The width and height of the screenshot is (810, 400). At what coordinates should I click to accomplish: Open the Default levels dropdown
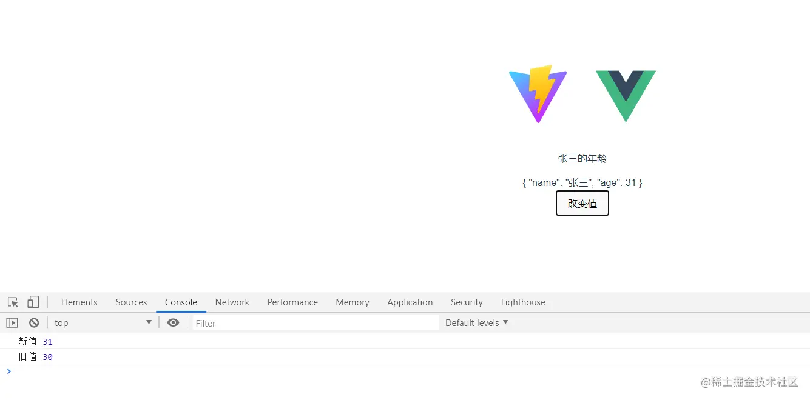477,322
